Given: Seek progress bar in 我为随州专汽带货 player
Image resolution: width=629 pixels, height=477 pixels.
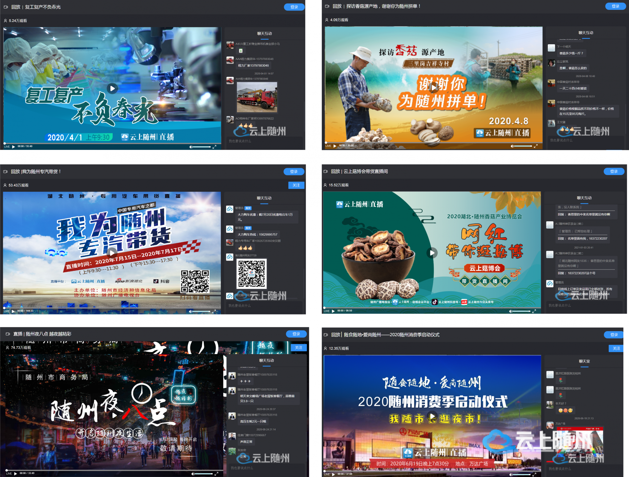Looking at the screenshot, I should coord(112,308).
